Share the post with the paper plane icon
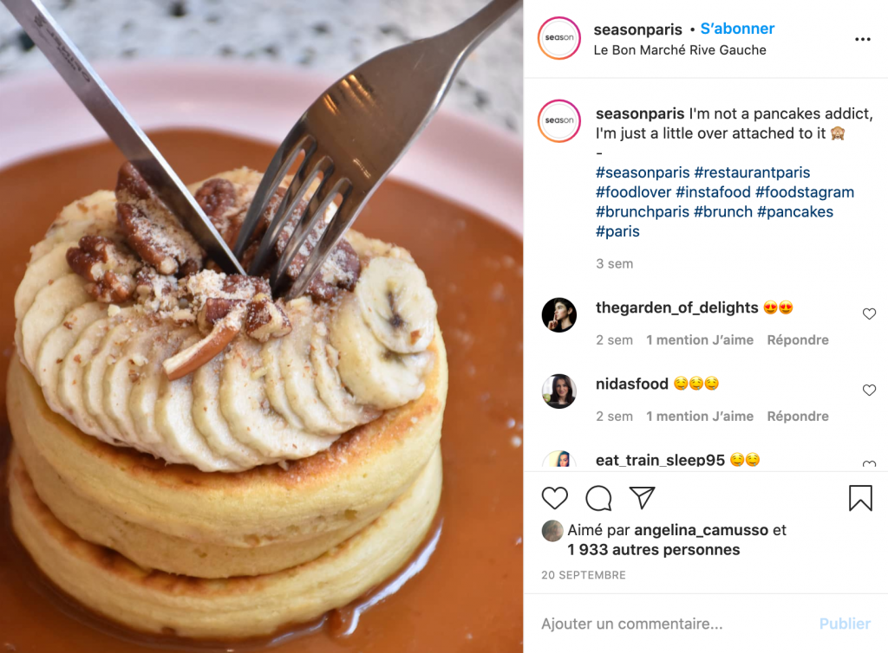Viewport: 888px width, 653px height. tap(643, 497)
